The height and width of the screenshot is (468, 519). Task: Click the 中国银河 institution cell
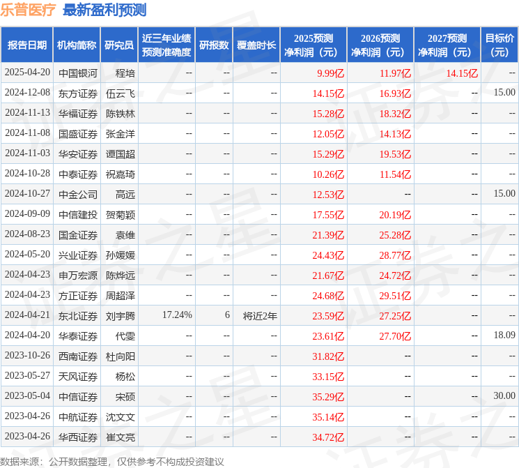pos(78,73)
